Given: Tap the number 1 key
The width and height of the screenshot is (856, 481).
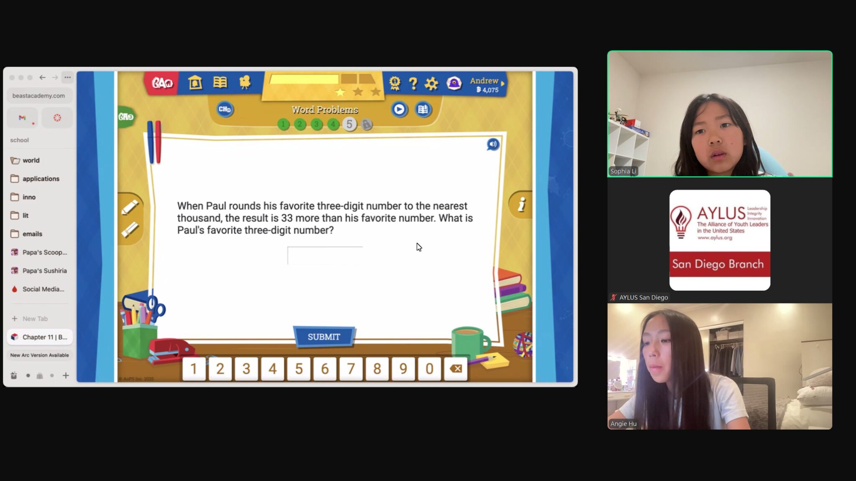Looking at the screenshot, I should pos(194,369).
